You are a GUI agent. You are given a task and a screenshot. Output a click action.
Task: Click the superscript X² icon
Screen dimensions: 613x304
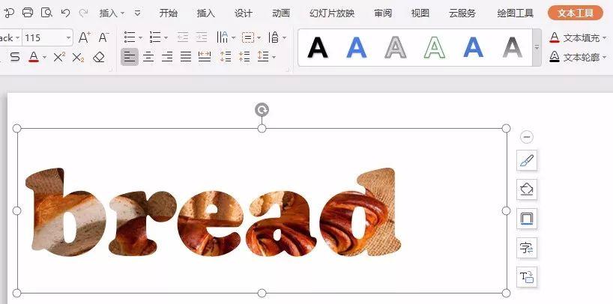click(59, 57)
